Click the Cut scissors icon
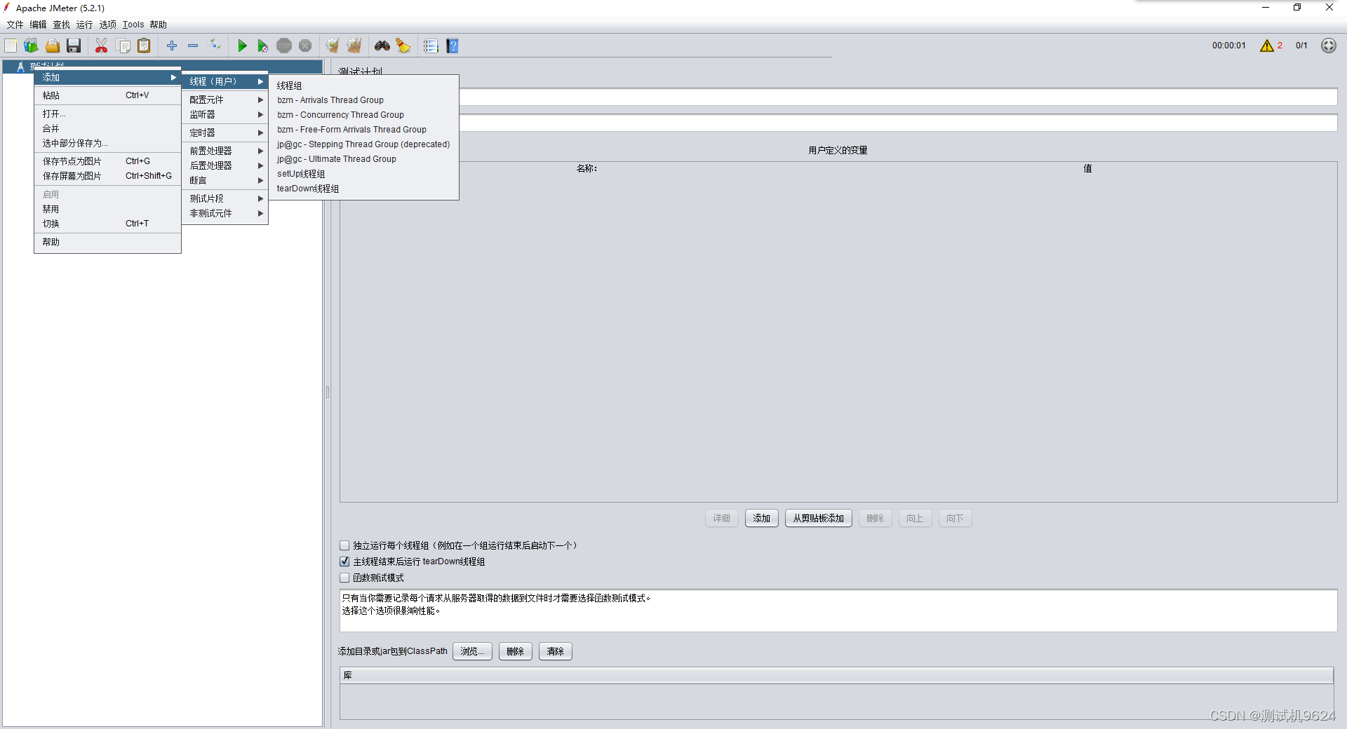Screen dimensions: 1347x729 click(102, 46)
